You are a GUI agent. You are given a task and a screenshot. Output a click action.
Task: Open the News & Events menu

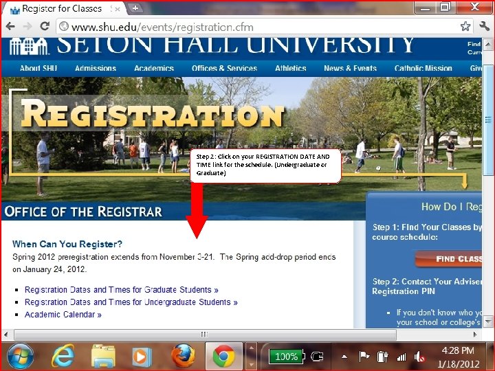click(351, 68)
